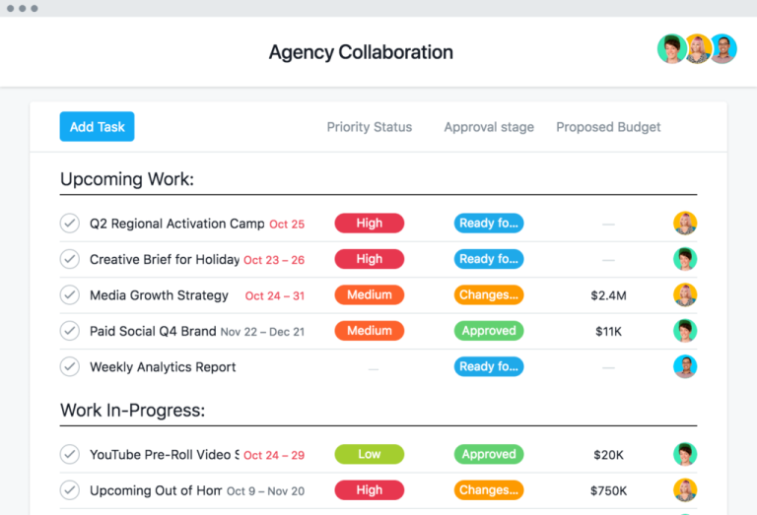This screenshot has height=515, width=757.
Task: Click assignee avatar on Upcoming Out of Home row
Action: pyautogui.click(x=685, y=490)
